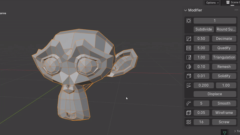The image size is (240, 135).
Task: Apply the Screw modifier
Action: [x=224, y=122]
